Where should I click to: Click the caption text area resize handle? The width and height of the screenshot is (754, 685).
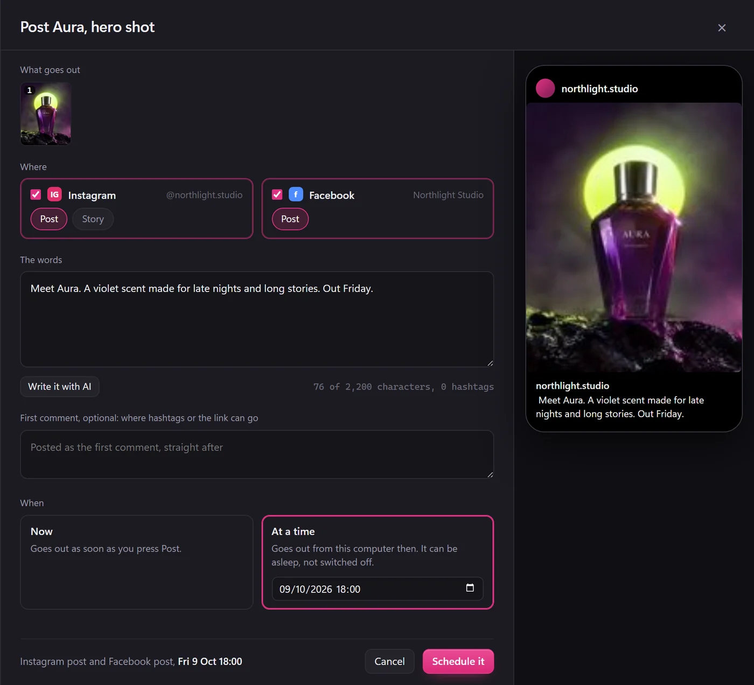(x=490, y=363)
